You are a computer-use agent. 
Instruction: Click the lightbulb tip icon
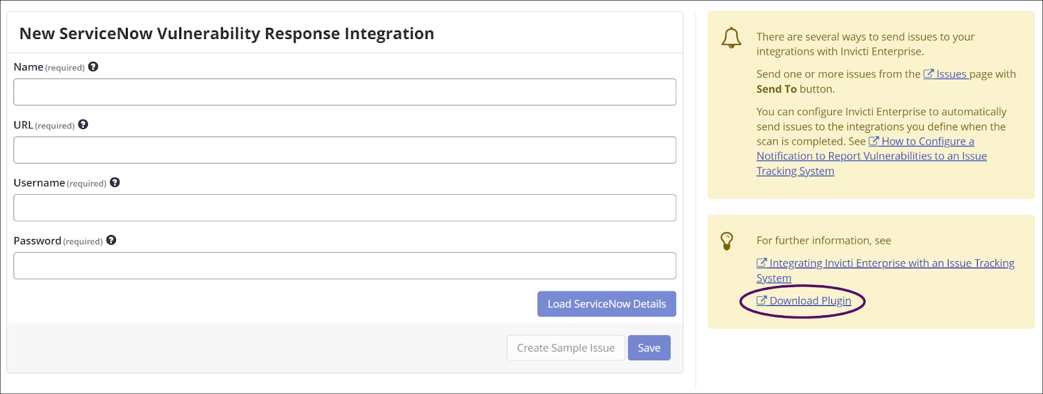[727, 241]
